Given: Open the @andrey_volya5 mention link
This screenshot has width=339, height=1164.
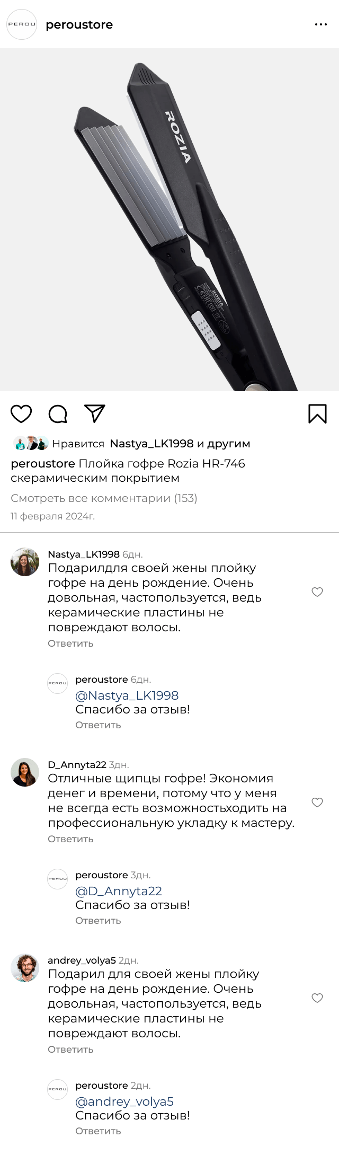Looking at the screenshot, I should click(124, 1101).
